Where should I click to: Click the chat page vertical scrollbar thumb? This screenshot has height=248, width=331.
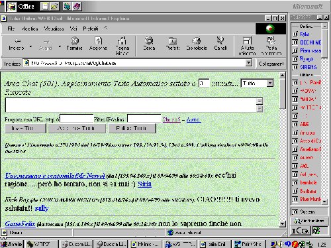[x=283, y=93]
